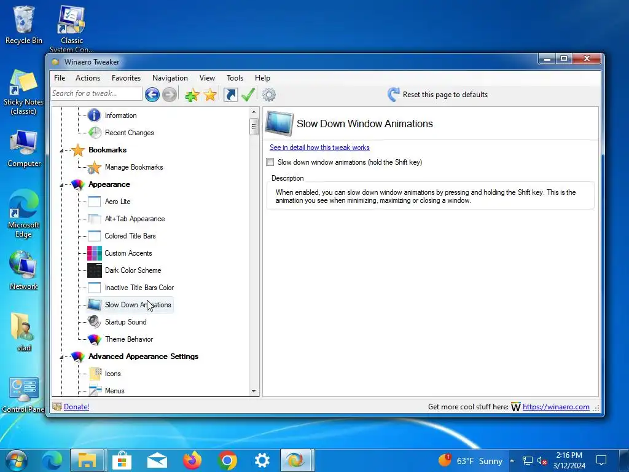Viewport: 629px width, 472px height.
Task: Open the 63°F Sunny weather widget
Action: pyautogui.click(x=470, y=460)
